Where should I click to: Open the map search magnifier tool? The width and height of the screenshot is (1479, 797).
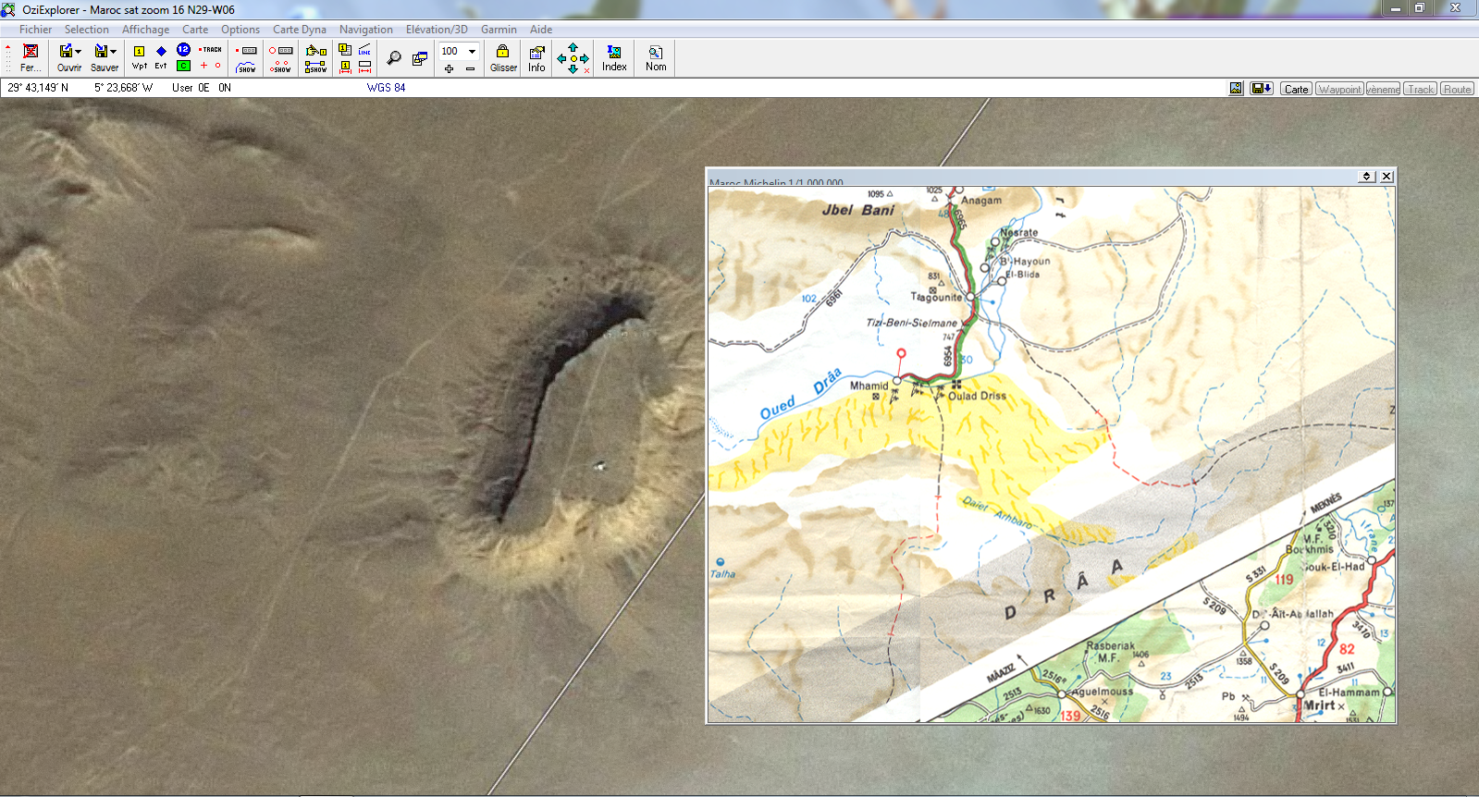pyautogui.click(x=394, y=58)
